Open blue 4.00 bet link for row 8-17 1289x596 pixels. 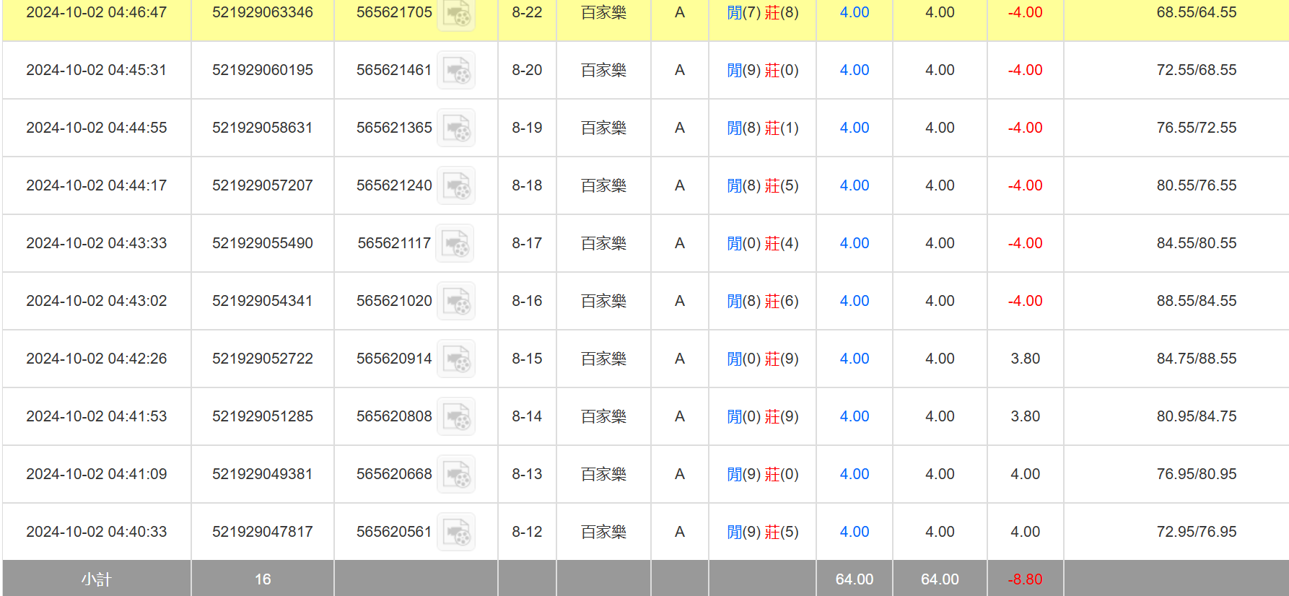854,243
